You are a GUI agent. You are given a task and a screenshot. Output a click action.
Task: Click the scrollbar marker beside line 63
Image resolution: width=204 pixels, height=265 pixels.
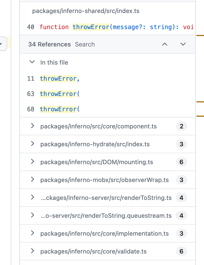coord(200,102)
